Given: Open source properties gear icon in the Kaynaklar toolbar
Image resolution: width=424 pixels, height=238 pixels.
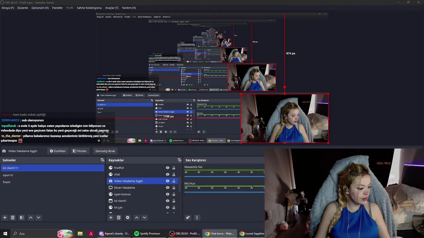Looking at the screenshot, I should click(x=128, y=218).
